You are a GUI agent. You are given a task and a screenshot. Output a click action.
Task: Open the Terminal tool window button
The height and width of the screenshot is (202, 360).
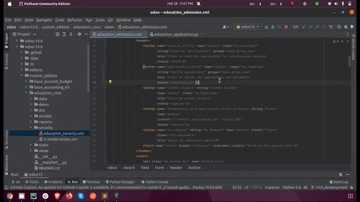point(91,182)
